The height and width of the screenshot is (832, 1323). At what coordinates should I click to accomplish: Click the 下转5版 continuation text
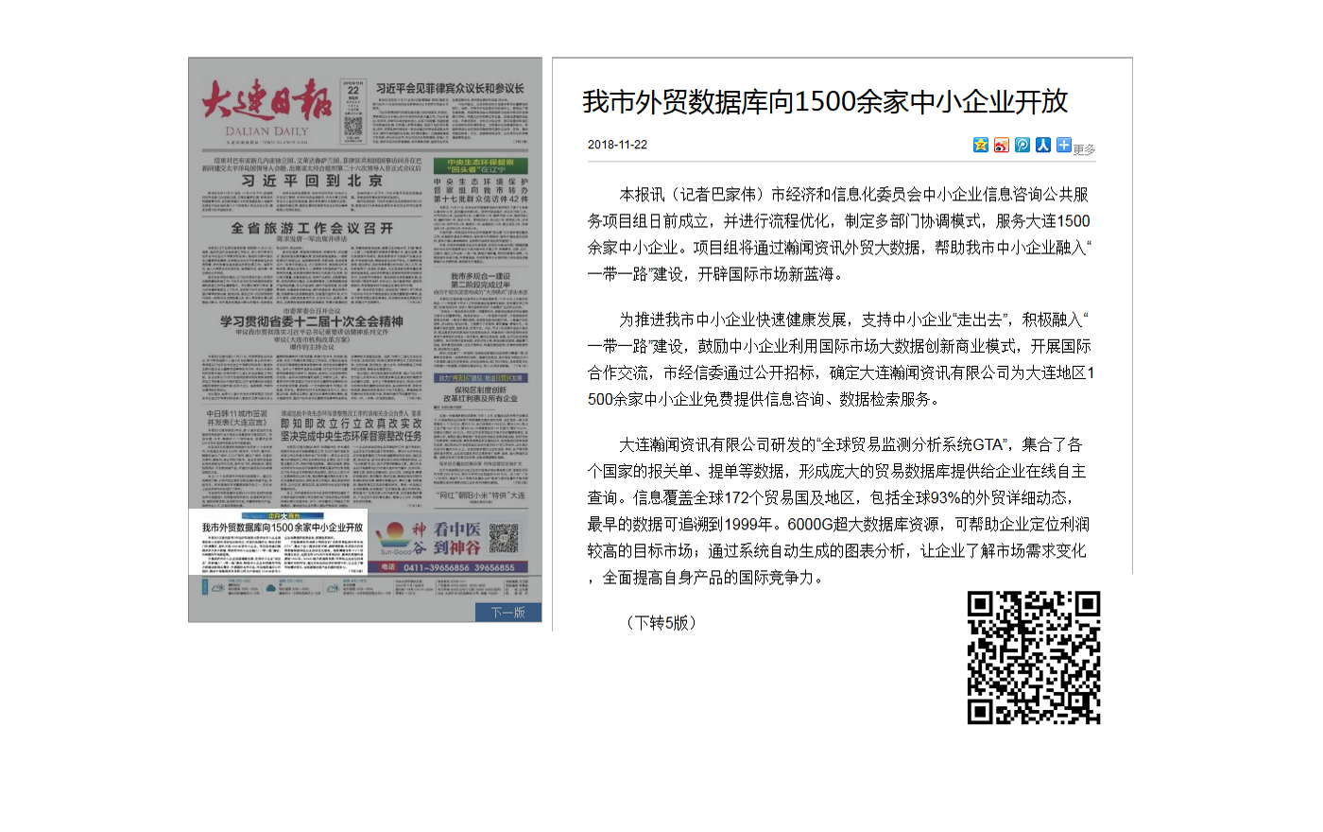[x=661, y=623]
